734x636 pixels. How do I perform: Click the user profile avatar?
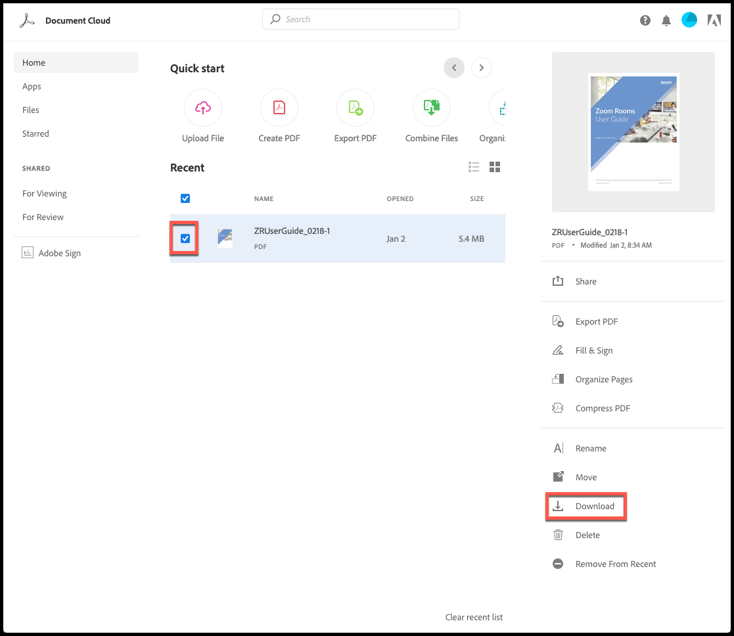click(689, 20)
